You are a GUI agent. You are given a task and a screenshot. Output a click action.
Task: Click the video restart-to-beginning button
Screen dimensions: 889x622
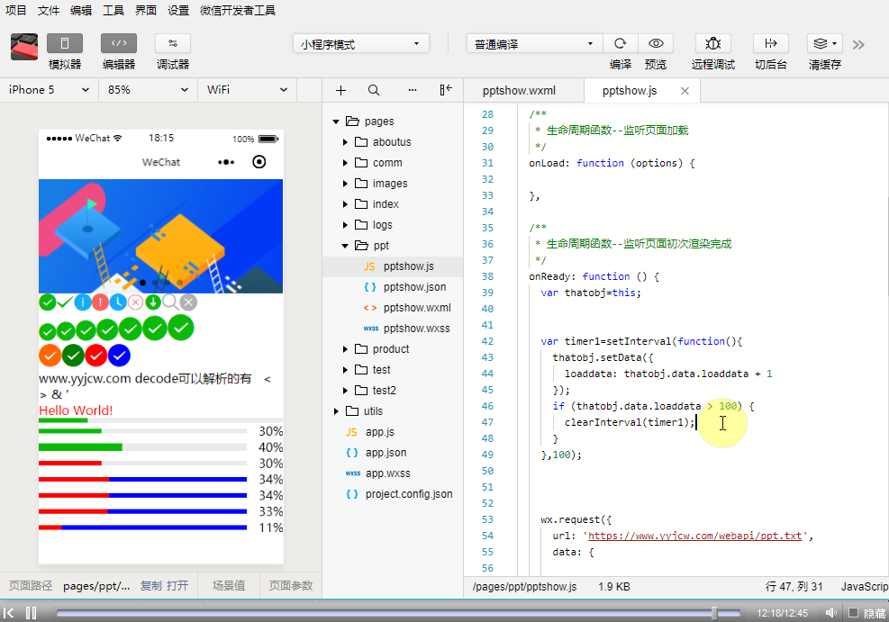point(8,613)
